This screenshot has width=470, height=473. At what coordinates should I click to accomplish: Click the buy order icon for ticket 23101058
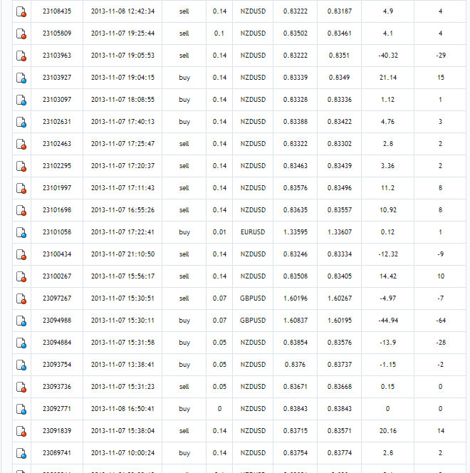tap(21, 232)
